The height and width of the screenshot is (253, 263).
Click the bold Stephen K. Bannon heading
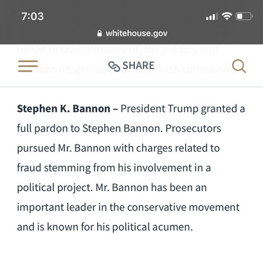(x=64, y=109)
